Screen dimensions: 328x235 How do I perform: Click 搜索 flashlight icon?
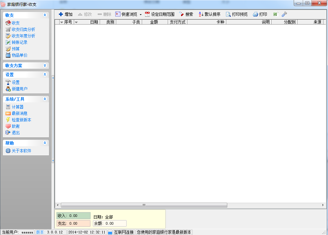coord(181,14)
